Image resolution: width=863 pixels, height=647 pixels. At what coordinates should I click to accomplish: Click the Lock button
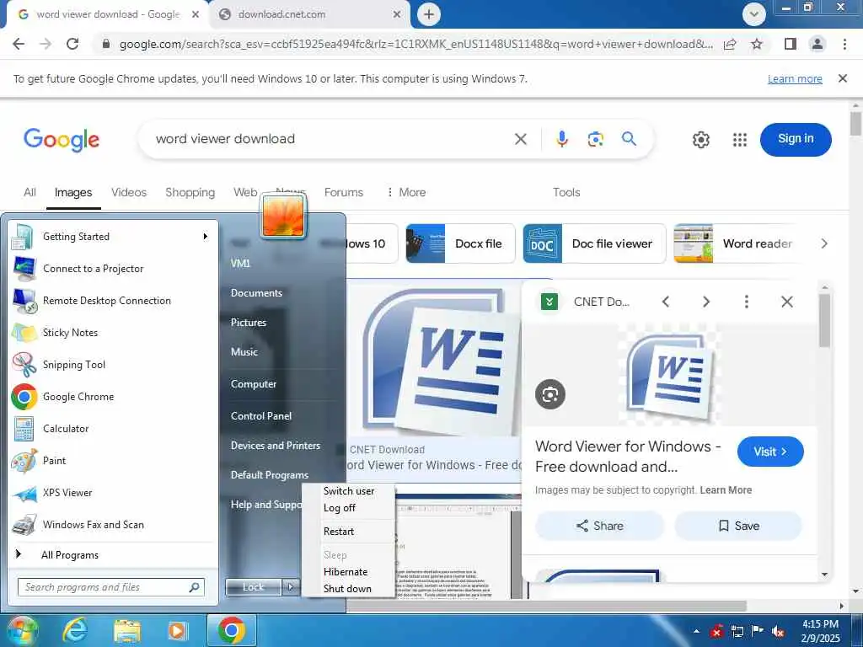253,587
